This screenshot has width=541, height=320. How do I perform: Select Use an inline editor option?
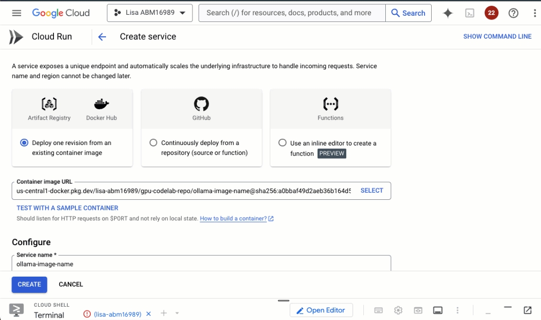(282, 143)
